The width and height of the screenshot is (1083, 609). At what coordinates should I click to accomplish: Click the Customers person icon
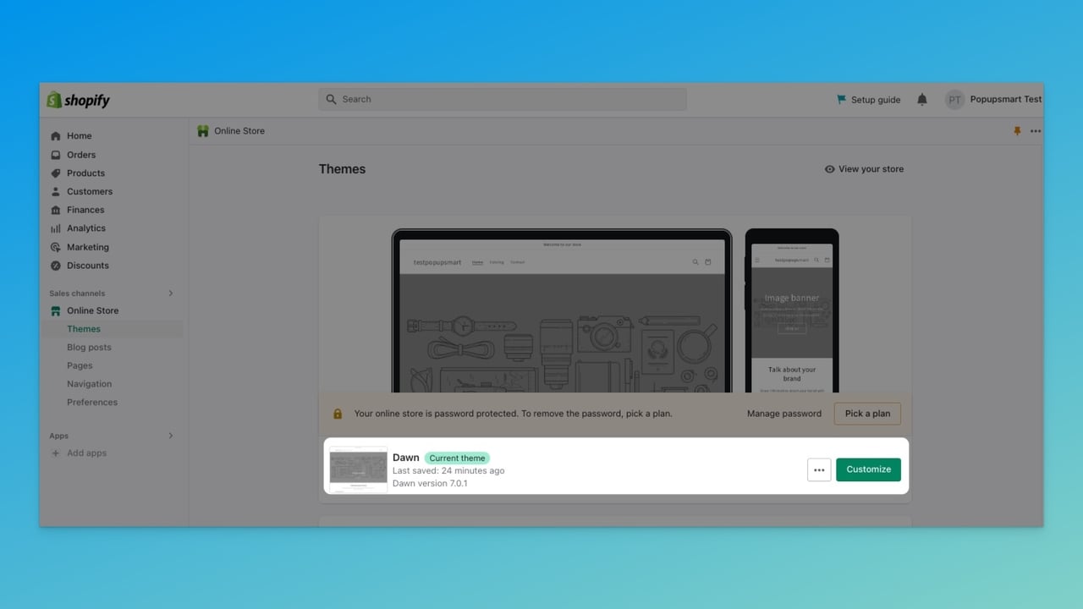[56, 192]
